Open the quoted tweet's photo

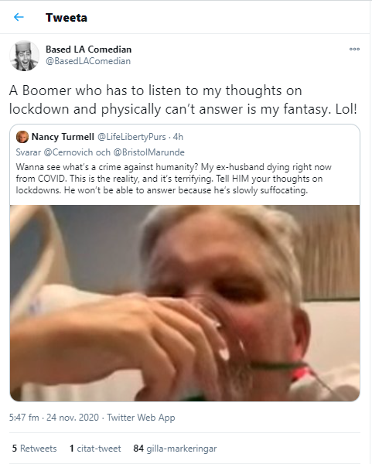point(185,303)
